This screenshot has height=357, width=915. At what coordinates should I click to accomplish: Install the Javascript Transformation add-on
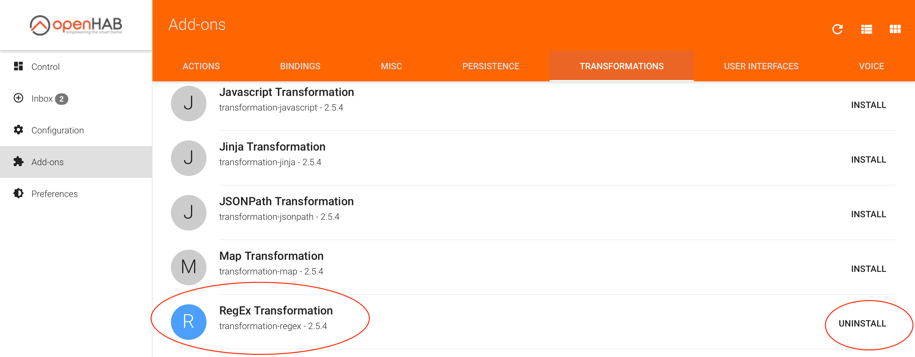[868, 105]
